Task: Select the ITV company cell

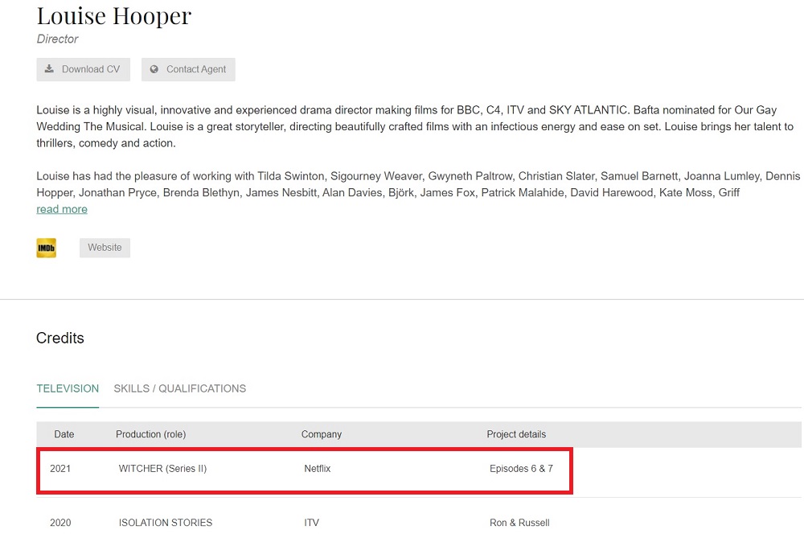Action: 311,523
